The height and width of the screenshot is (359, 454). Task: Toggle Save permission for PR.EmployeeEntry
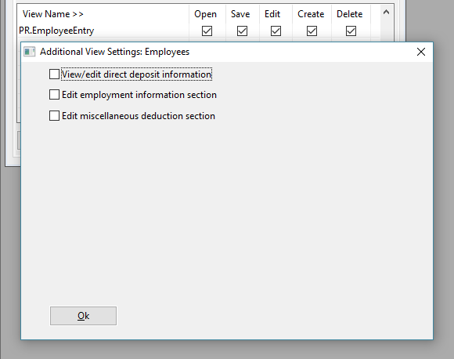(x=242, y=31)
